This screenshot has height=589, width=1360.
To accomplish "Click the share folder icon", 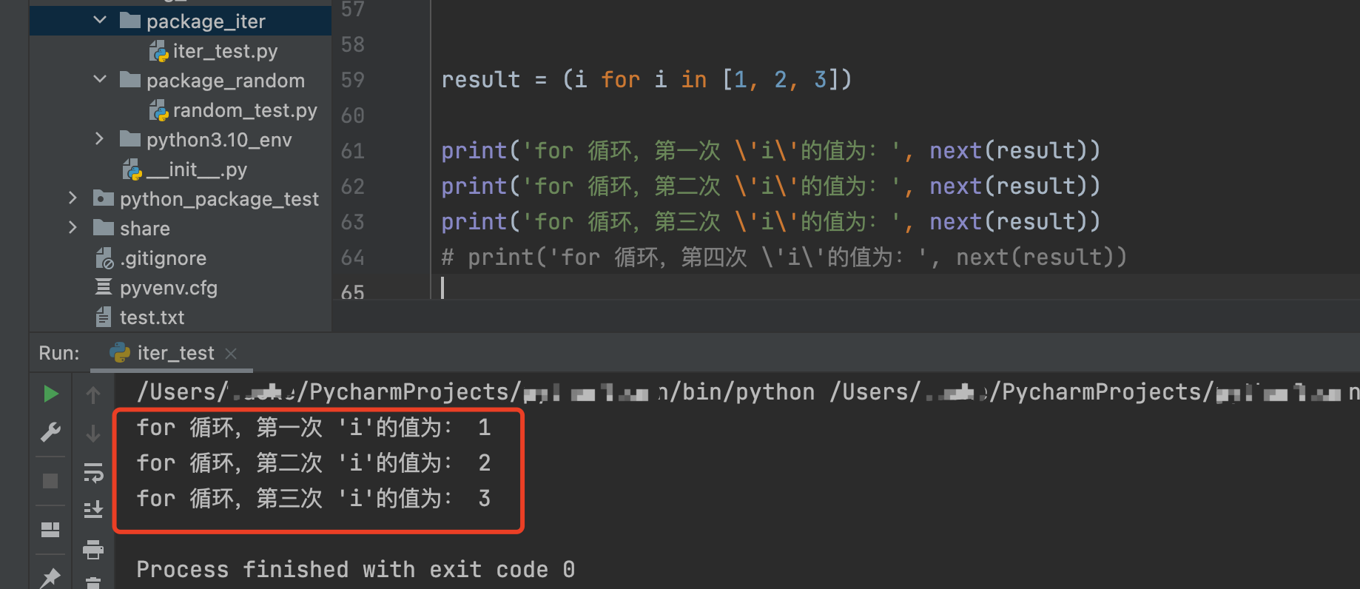I will tap(104, 228).
